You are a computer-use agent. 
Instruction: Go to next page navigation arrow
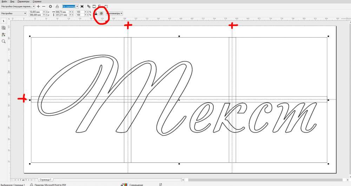(28, 179)
